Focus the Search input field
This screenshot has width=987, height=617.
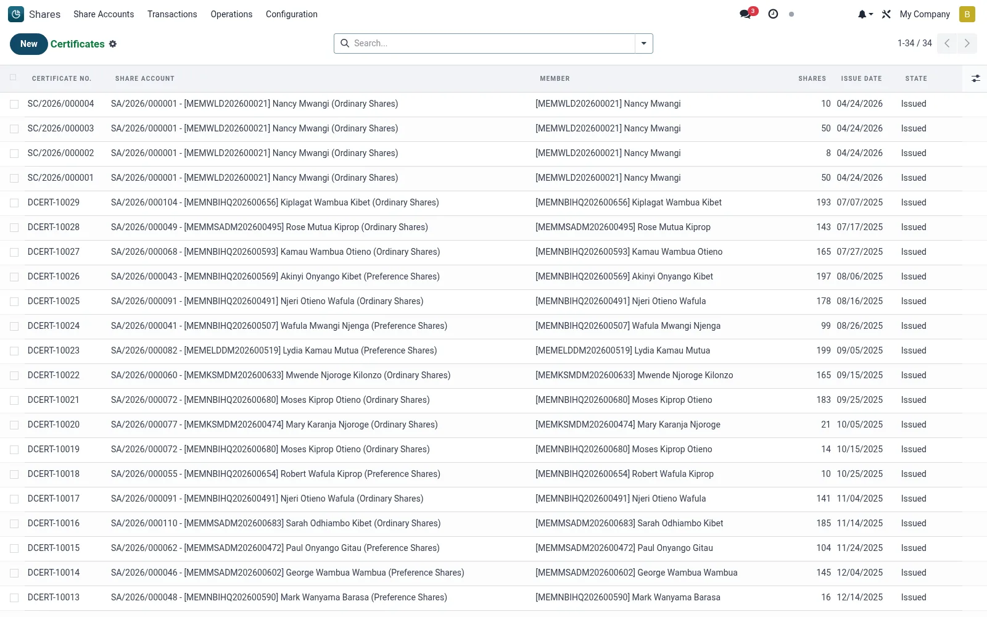(x=492, y=43)
